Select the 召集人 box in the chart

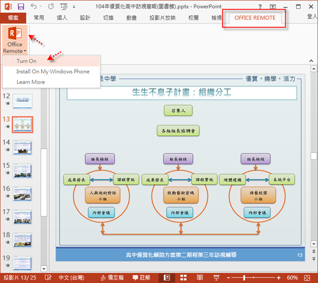coord(178,111)
